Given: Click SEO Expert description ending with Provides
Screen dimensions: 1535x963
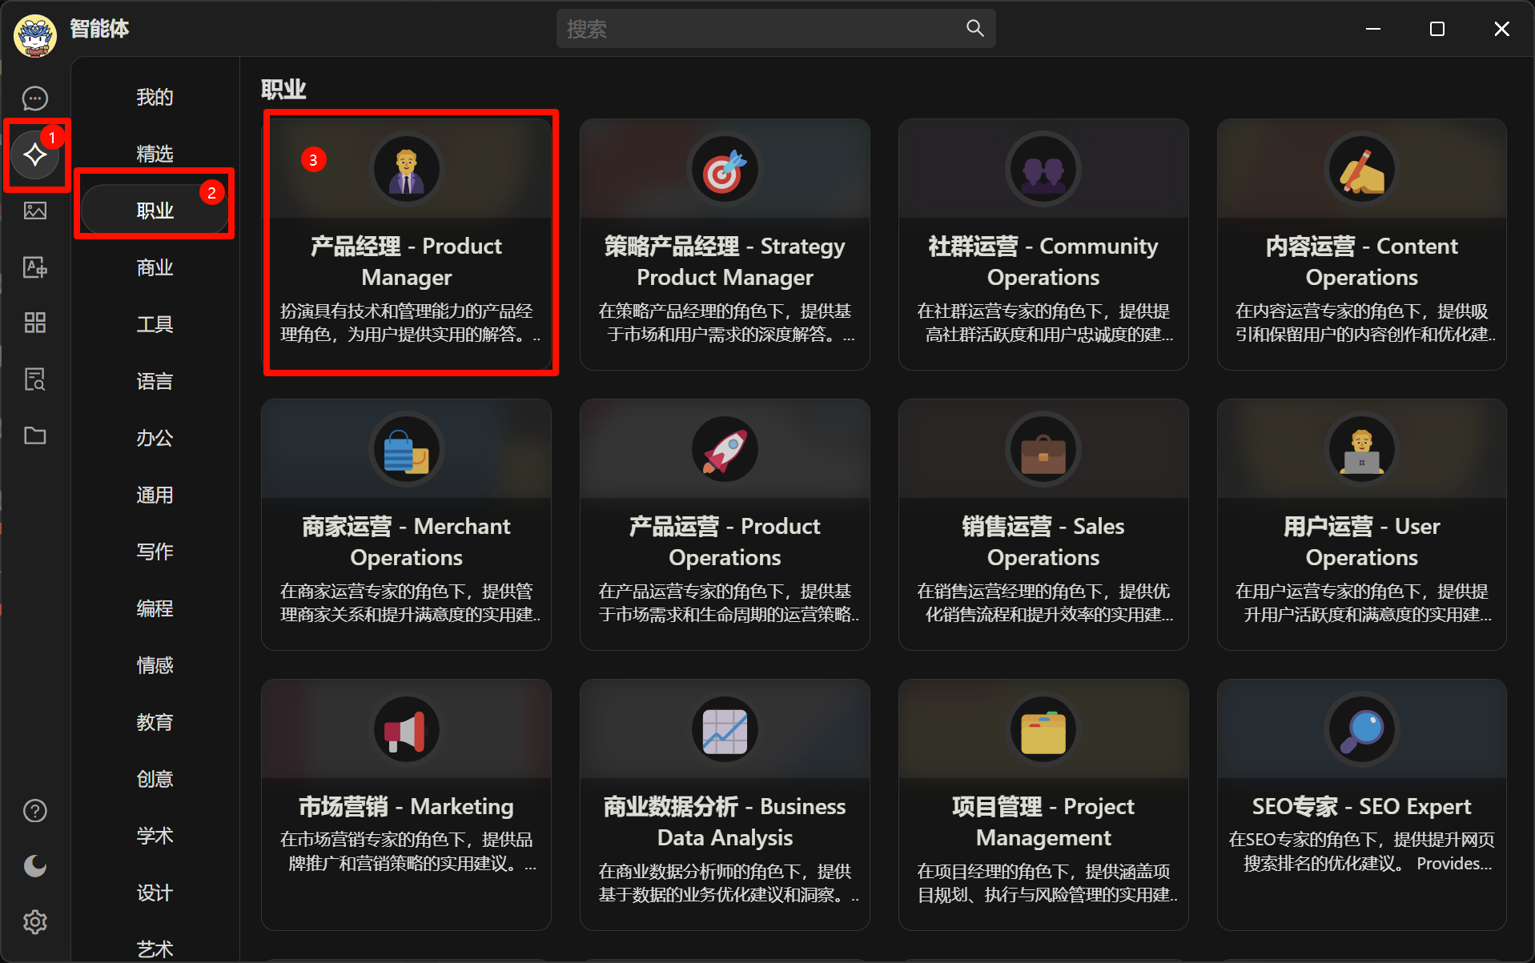Looking at the screenshot, I should [1362, 851].
